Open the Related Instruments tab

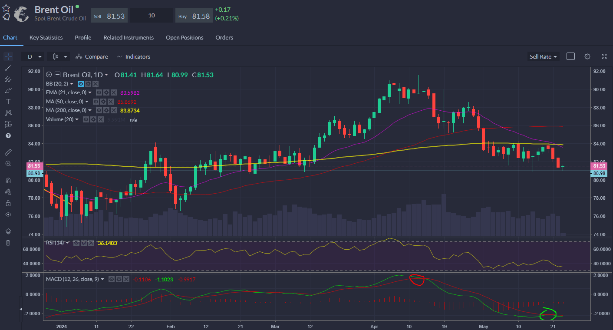click(x=129, y=37)
